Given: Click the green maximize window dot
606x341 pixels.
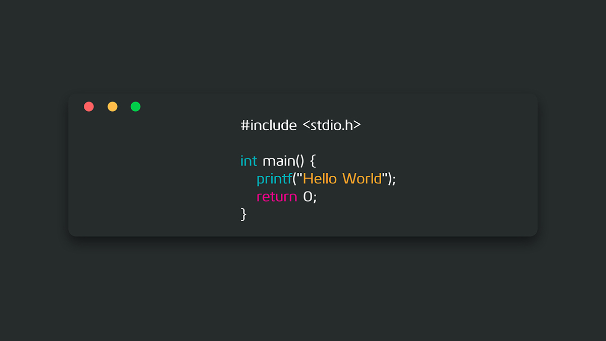Looking at the screenshot, I should tap(135, 107).
